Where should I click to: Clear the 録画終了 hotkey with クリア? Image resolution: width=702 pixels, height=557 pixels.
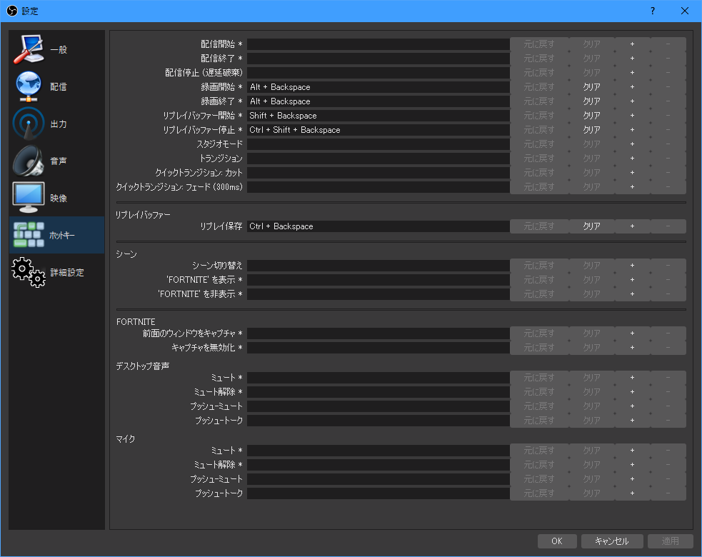[x=591, y=101]
